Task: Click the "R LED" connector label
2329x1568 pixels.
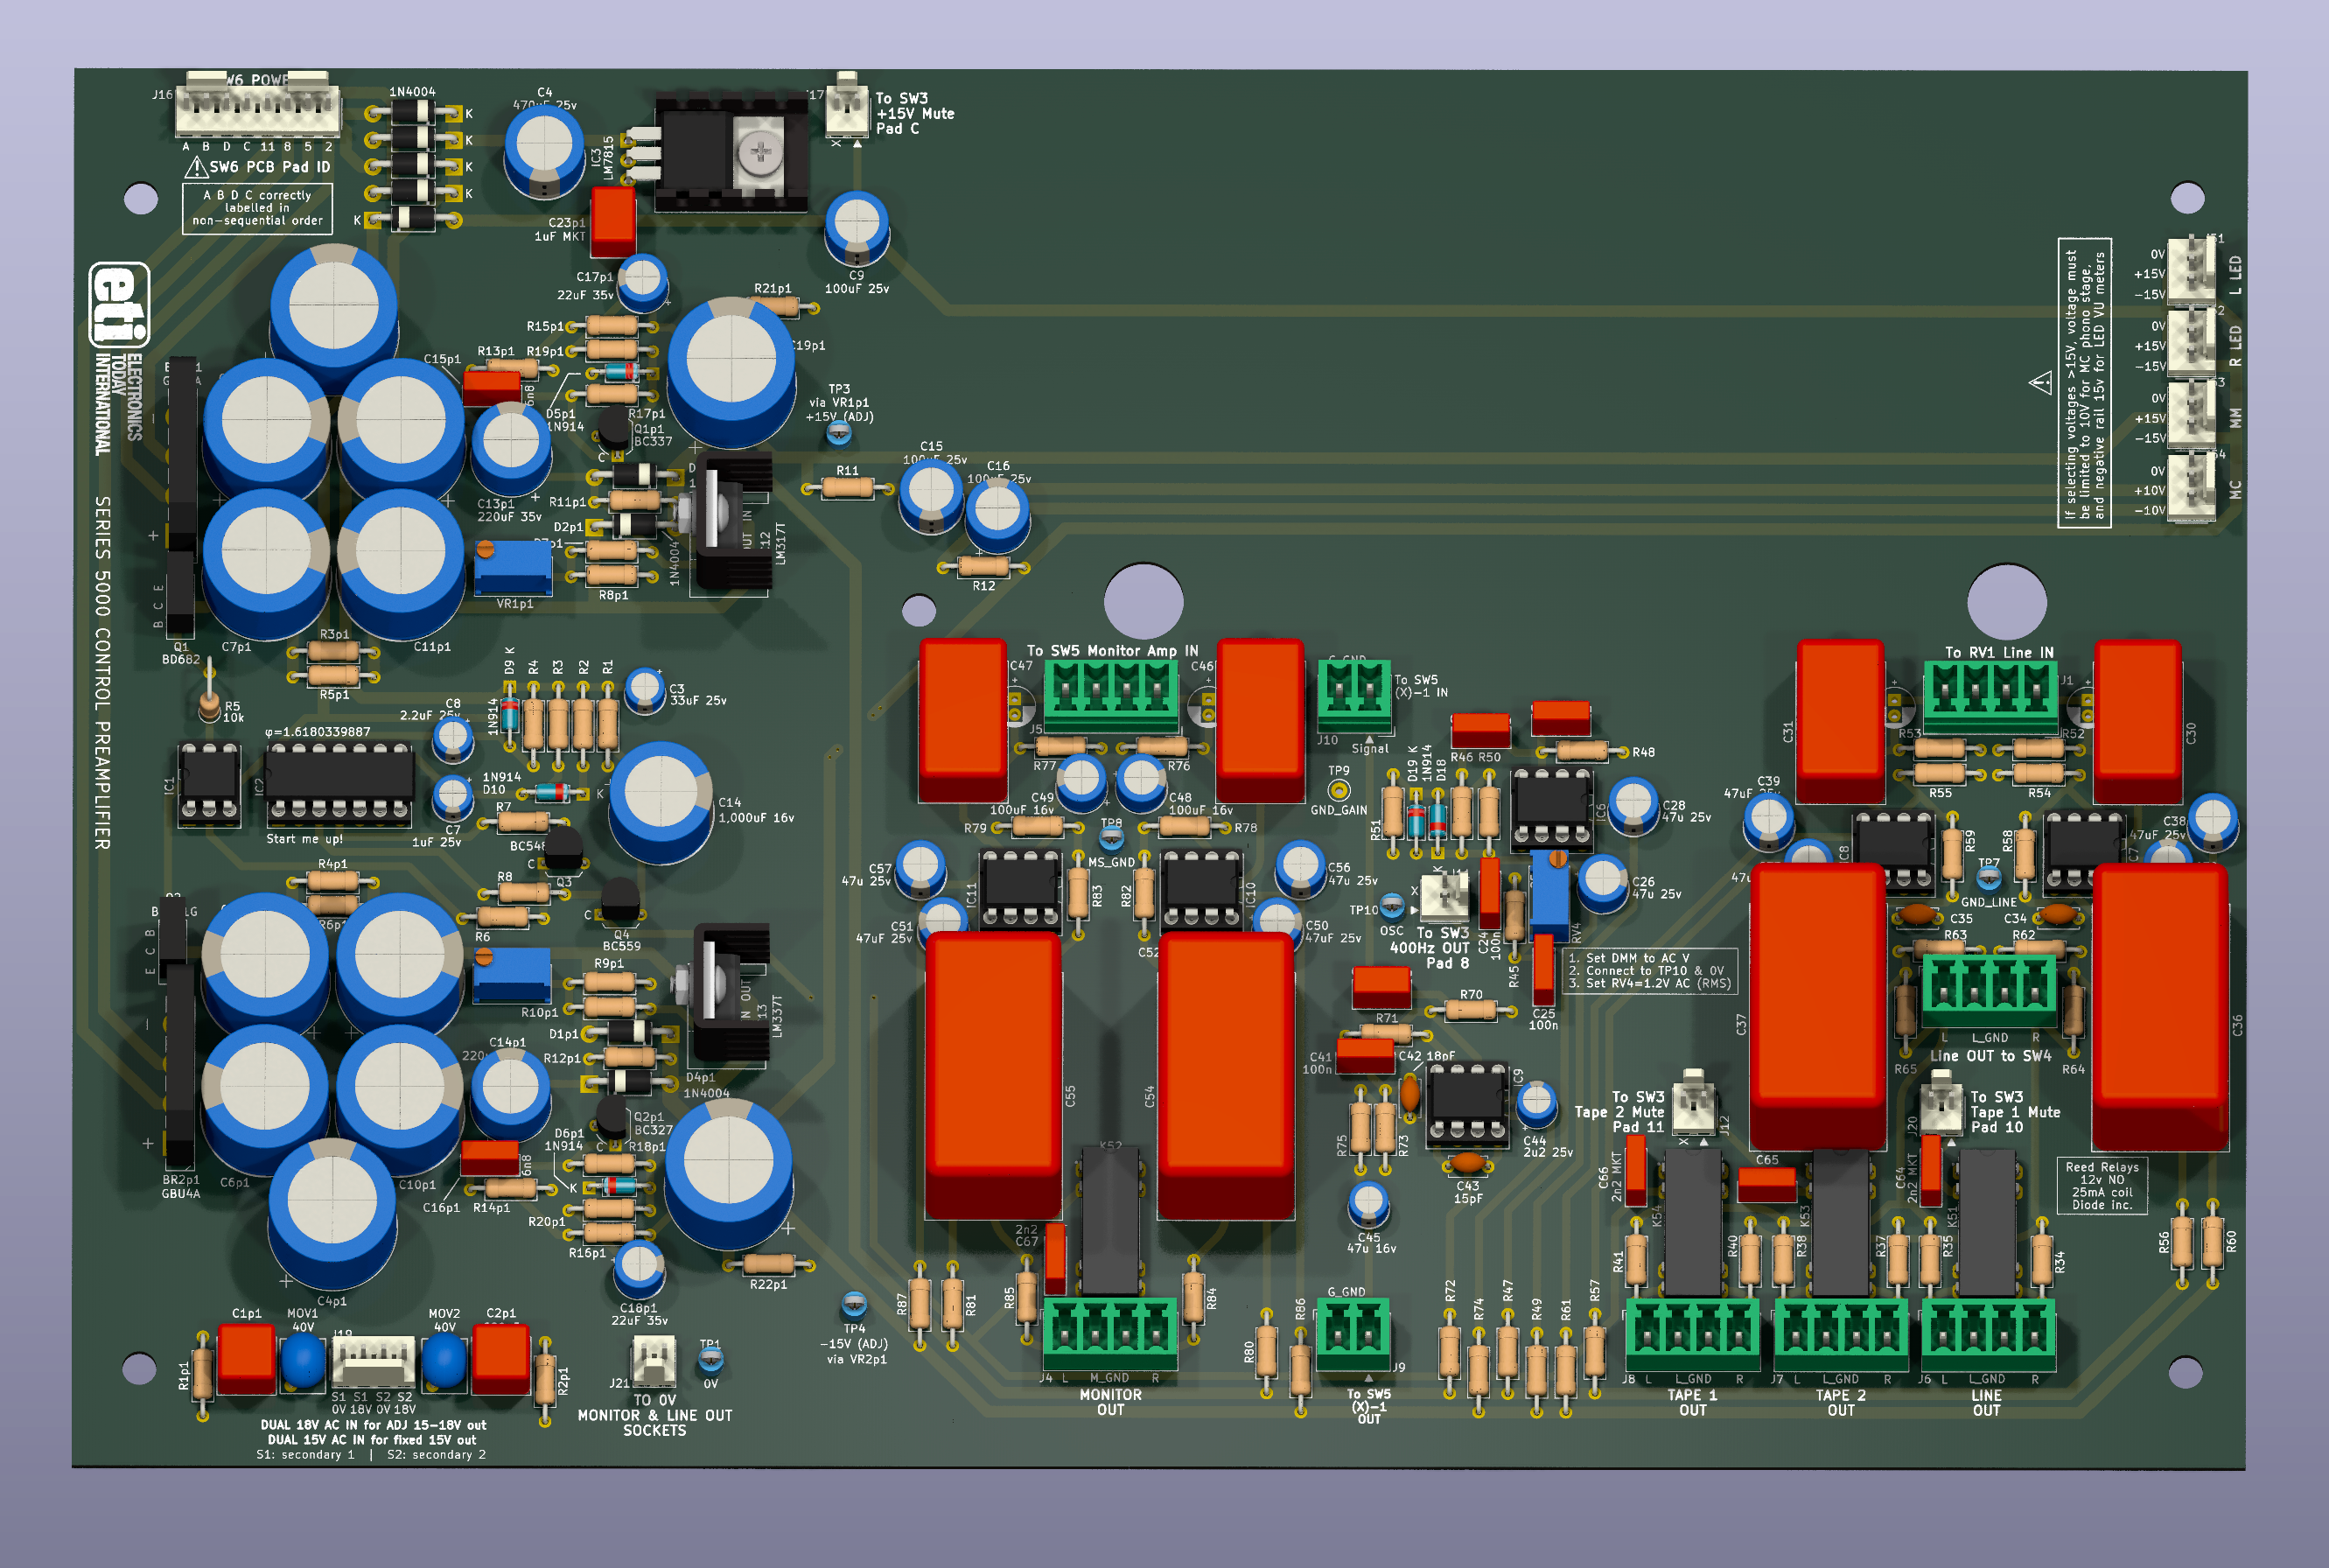Action: (2236, 345)
